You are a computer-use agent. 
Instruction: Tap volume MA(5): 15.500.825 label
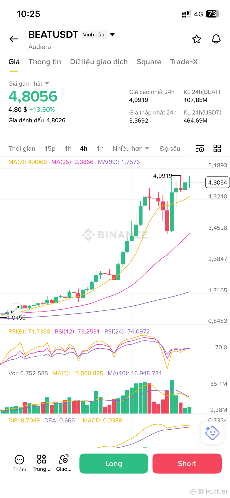tap(78, 373)
